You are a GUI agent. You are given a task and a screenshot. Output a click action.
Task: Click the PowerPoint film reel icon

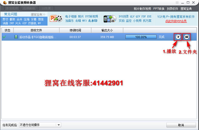pyautogui.click(x=56, y=18)
